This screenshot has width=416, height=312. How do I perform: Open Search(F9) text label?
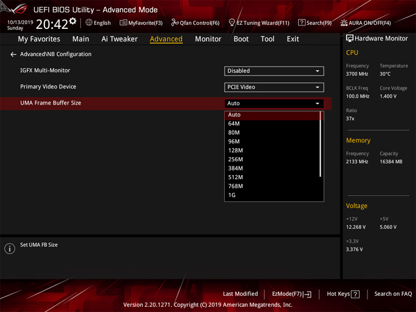pyautogui.click(x=319, y=23)
